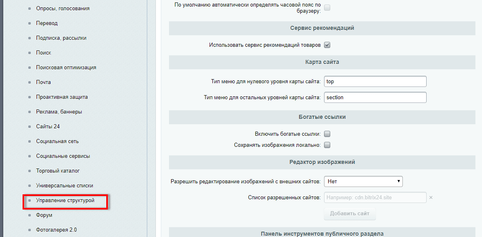
Task: Select 'Поисковая оптимизация' in the menu
Action: tap(66, 68)
